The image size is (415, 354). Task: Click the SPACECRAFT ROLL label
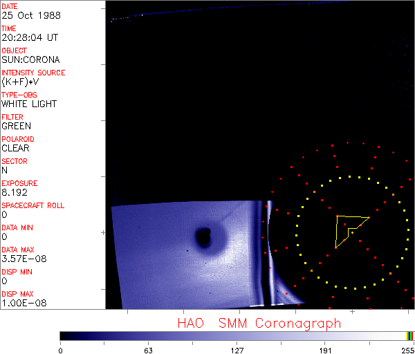[x=33, y=205]
